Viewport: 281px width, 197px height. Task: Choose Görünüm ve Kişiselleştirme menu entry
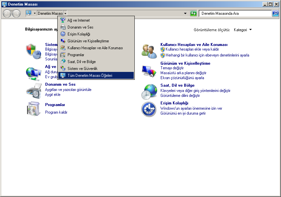point(96,41)
